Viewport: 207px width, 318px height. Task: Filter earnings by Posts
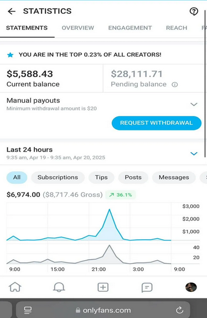point(133,178)
